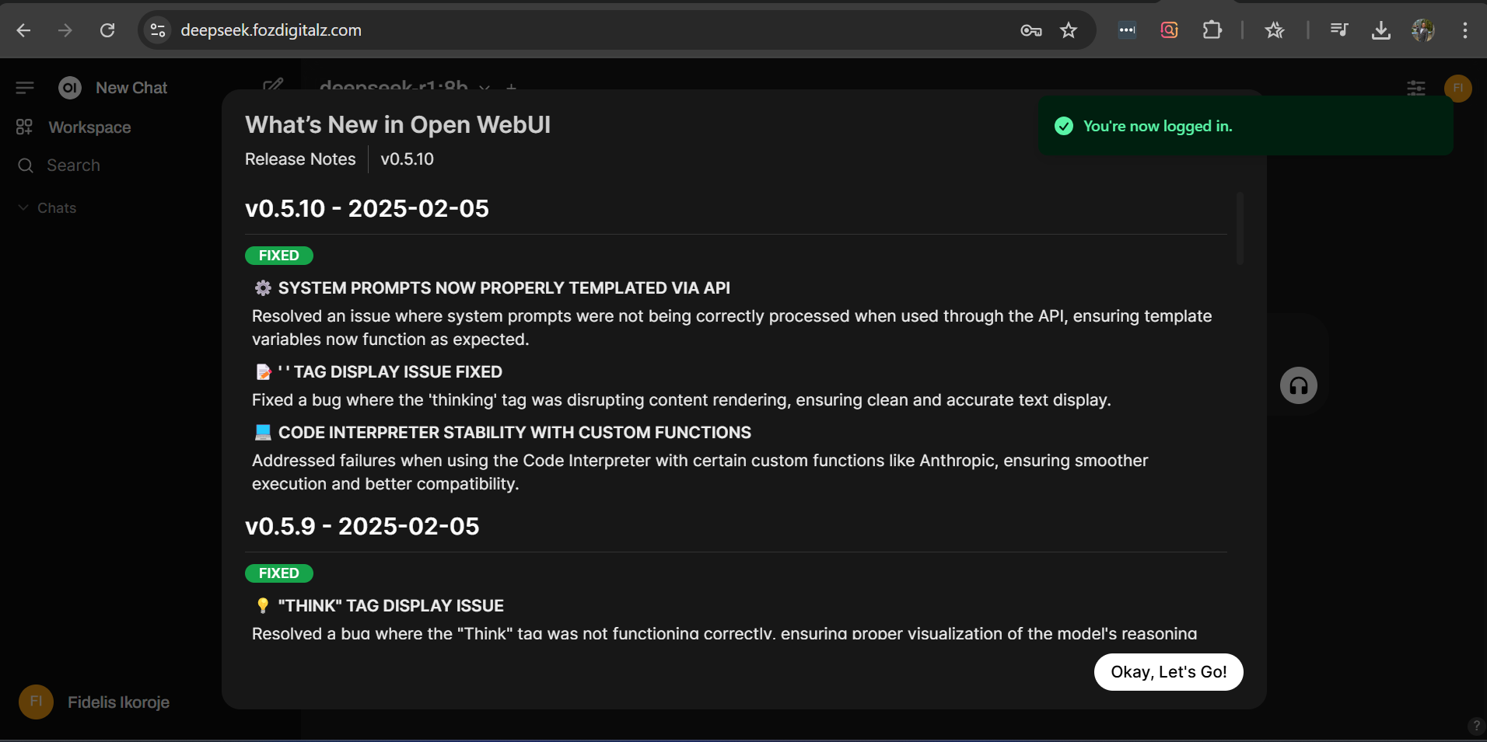The image size is (1487, 742).
Task: Toggle the sidebar hamburger icon
Action: [x=25, y=88]
